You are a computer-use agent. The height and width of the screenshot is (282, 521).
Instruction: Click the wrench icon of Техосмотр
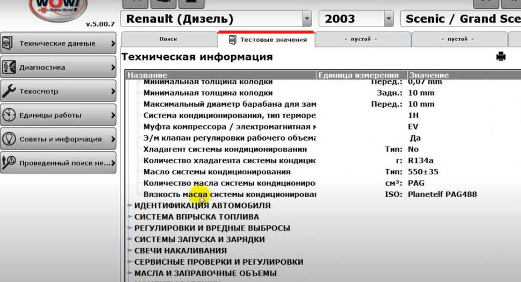(9, 91)
